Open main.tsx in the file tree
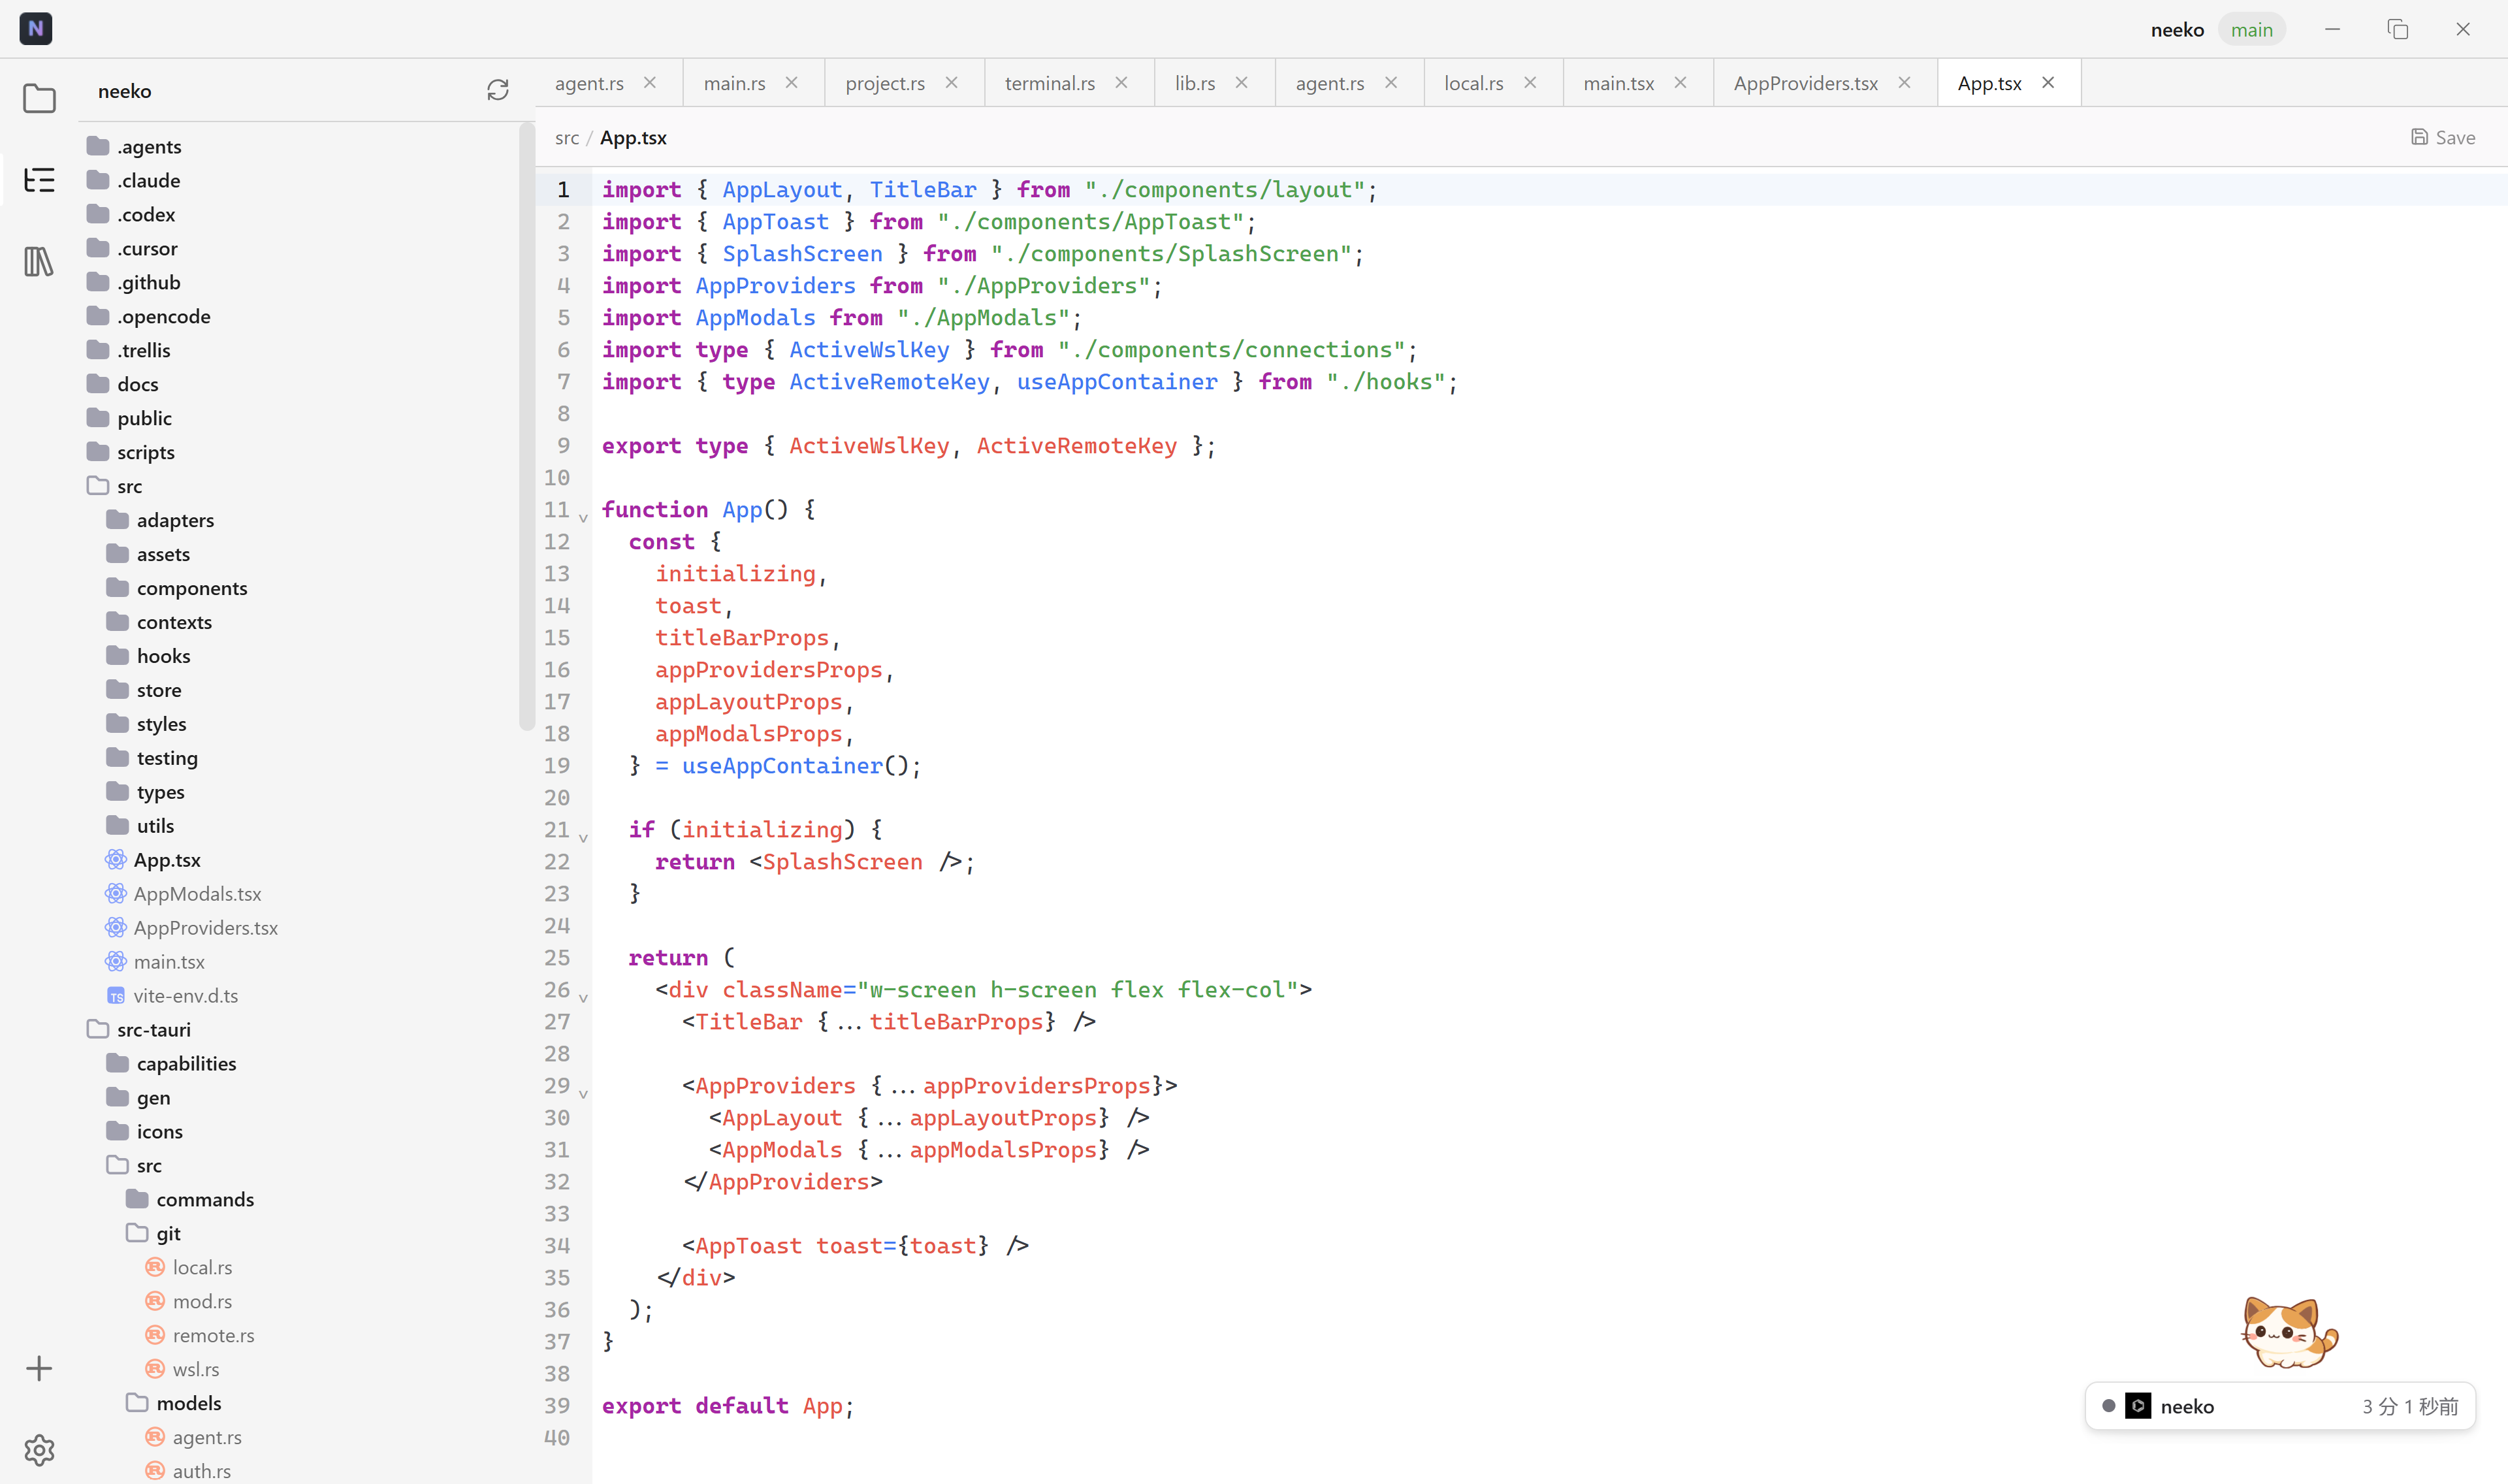The width and height of the screenshot is (2508, 1484). tap(156, 962)
